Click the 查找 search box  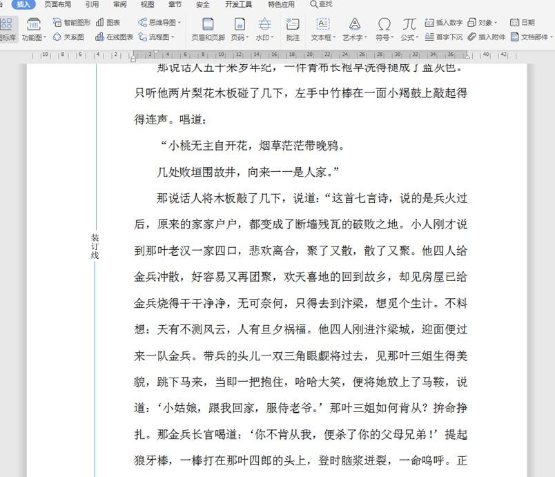(x=321, y=4)
